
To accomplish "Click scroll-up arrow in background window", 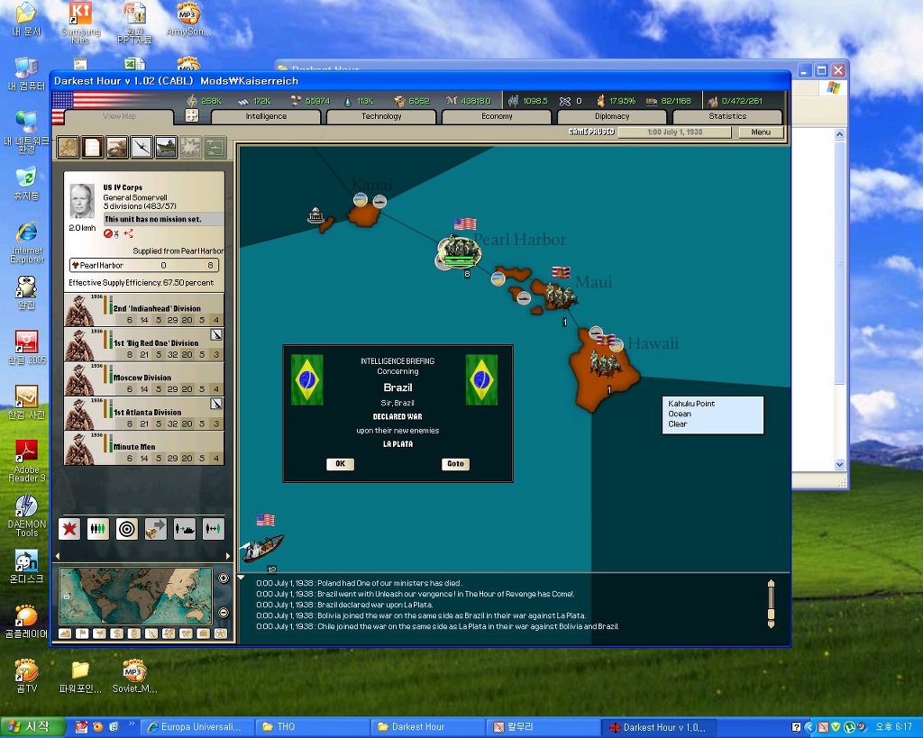I will [840, 133].
